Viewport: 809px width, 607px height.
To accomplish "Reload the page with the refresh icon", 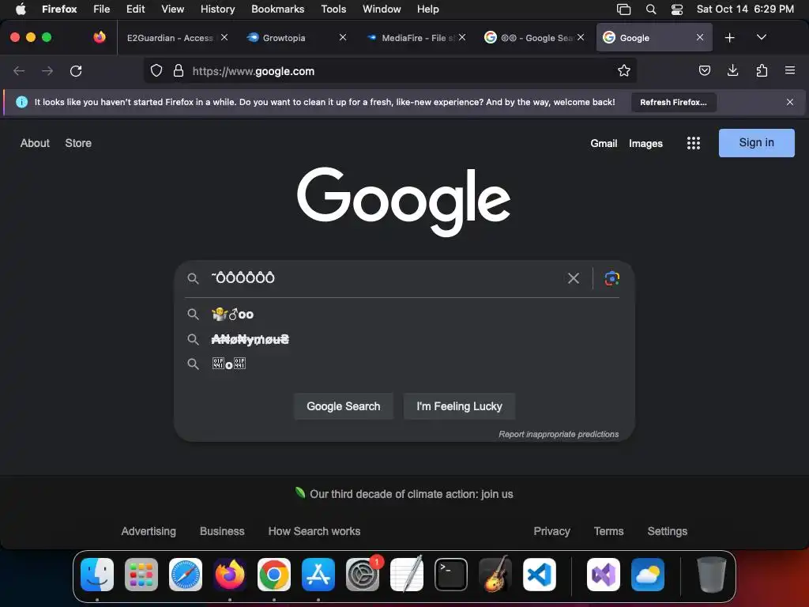I will pyautogui.click(x=76, y=70).
